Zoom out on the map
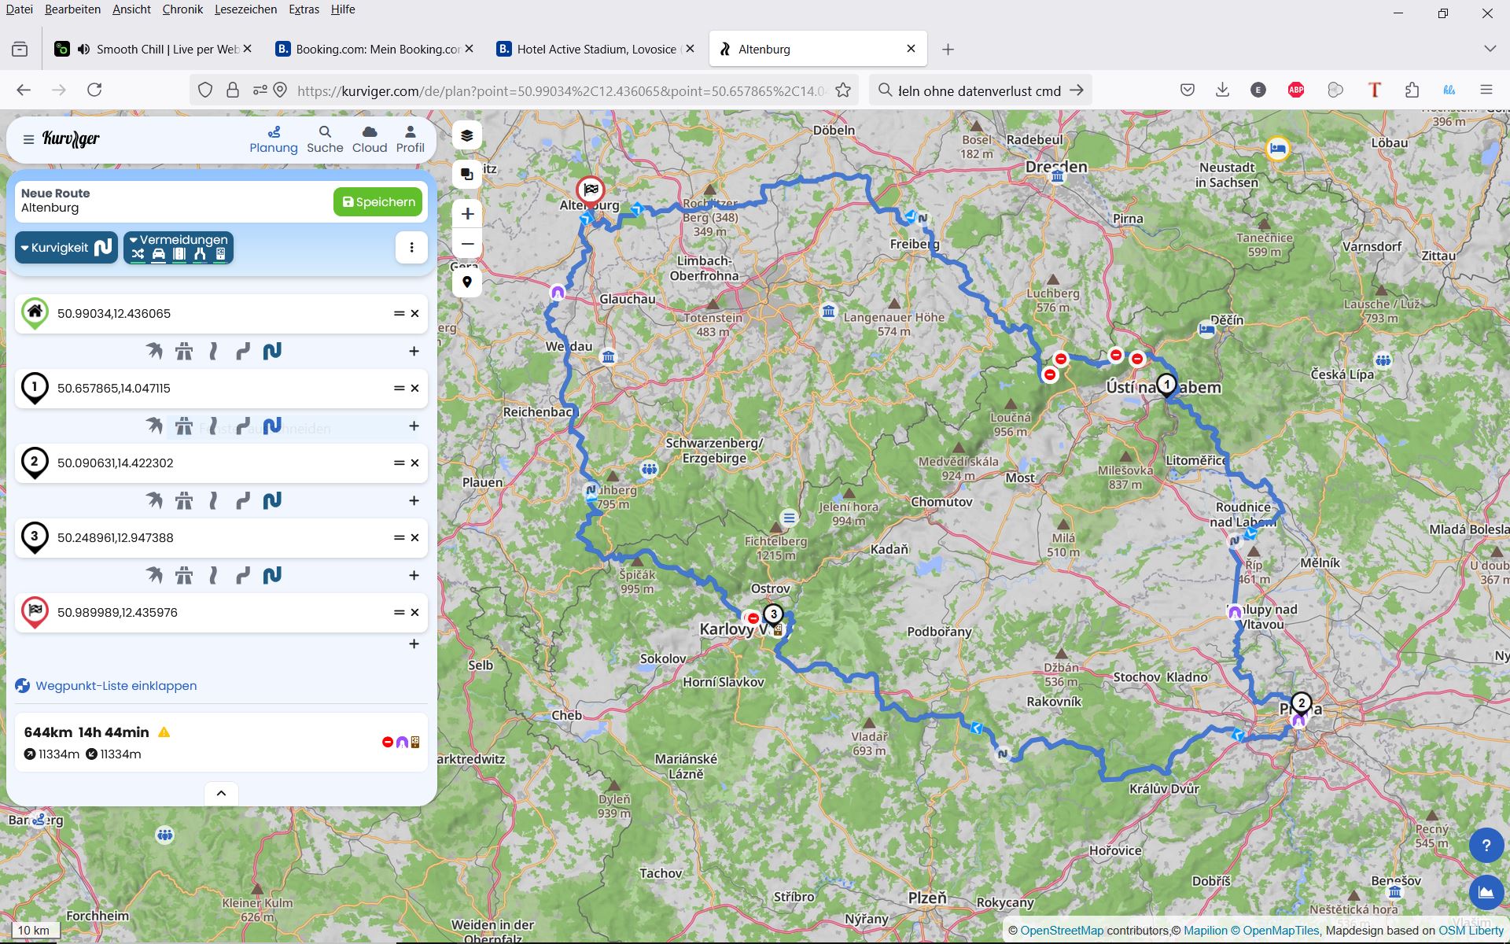 coord(467,244)
